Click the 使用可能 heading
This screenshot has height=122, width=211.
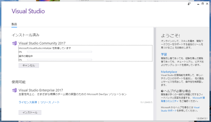pos(18,82)
